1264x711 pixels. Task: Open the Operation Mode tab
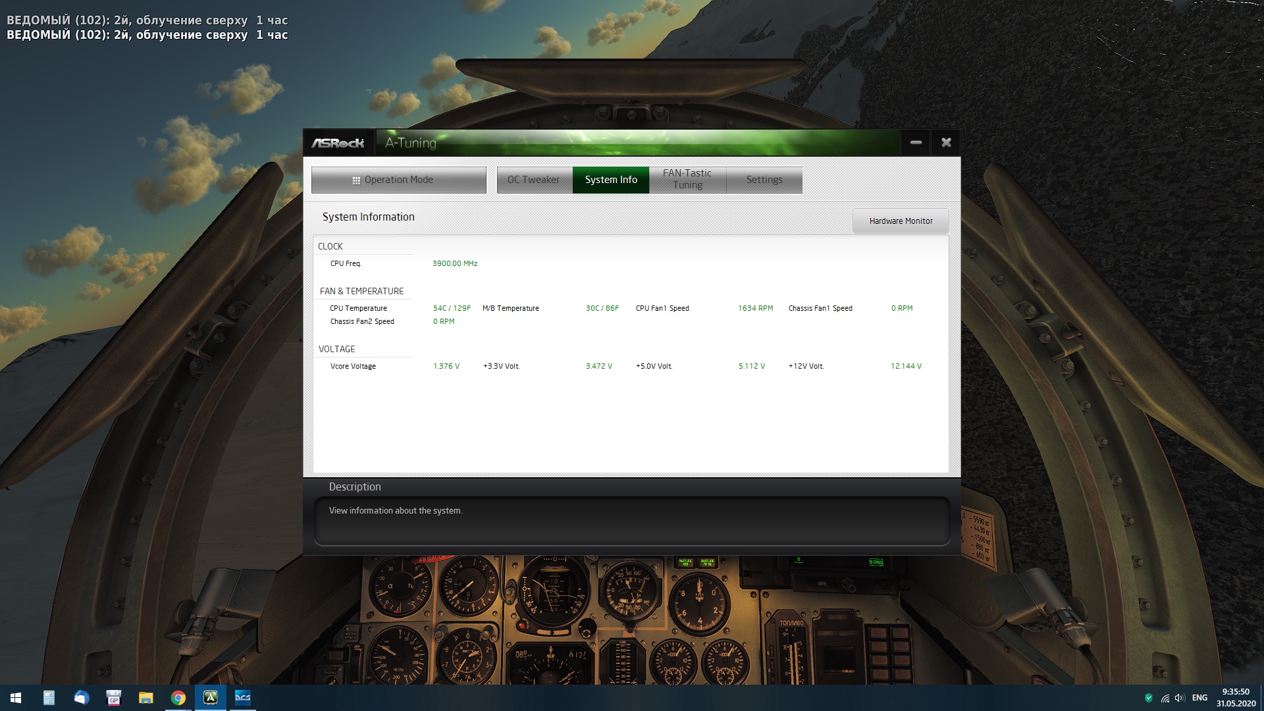pos(399,180)
